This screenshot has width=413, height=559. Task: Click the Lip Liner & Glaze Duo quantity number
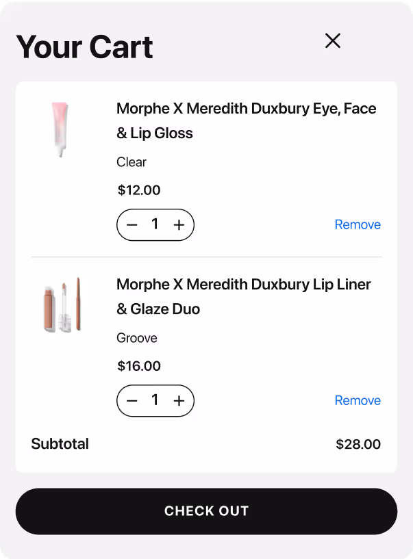(x=155, y=400)
